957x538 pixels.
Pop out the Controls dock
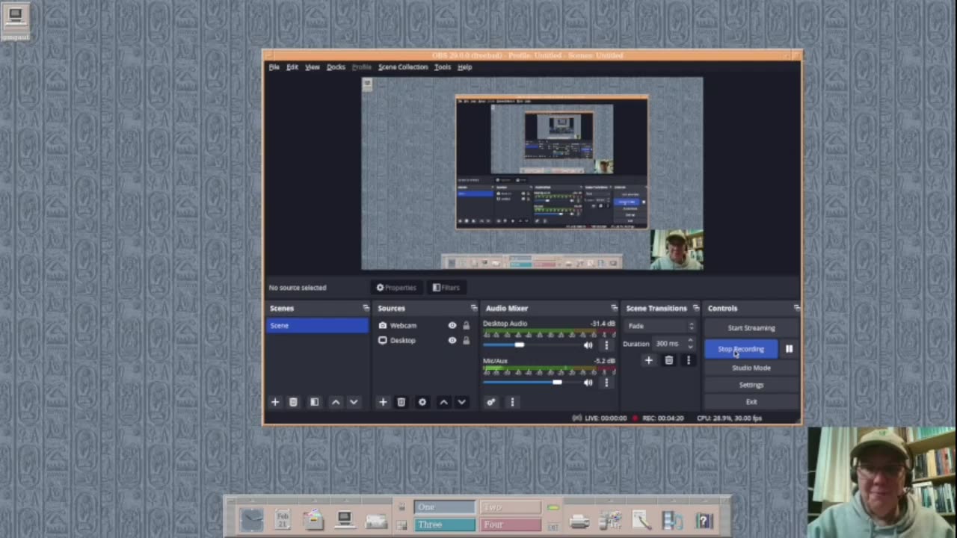click(x=796, y=308)
